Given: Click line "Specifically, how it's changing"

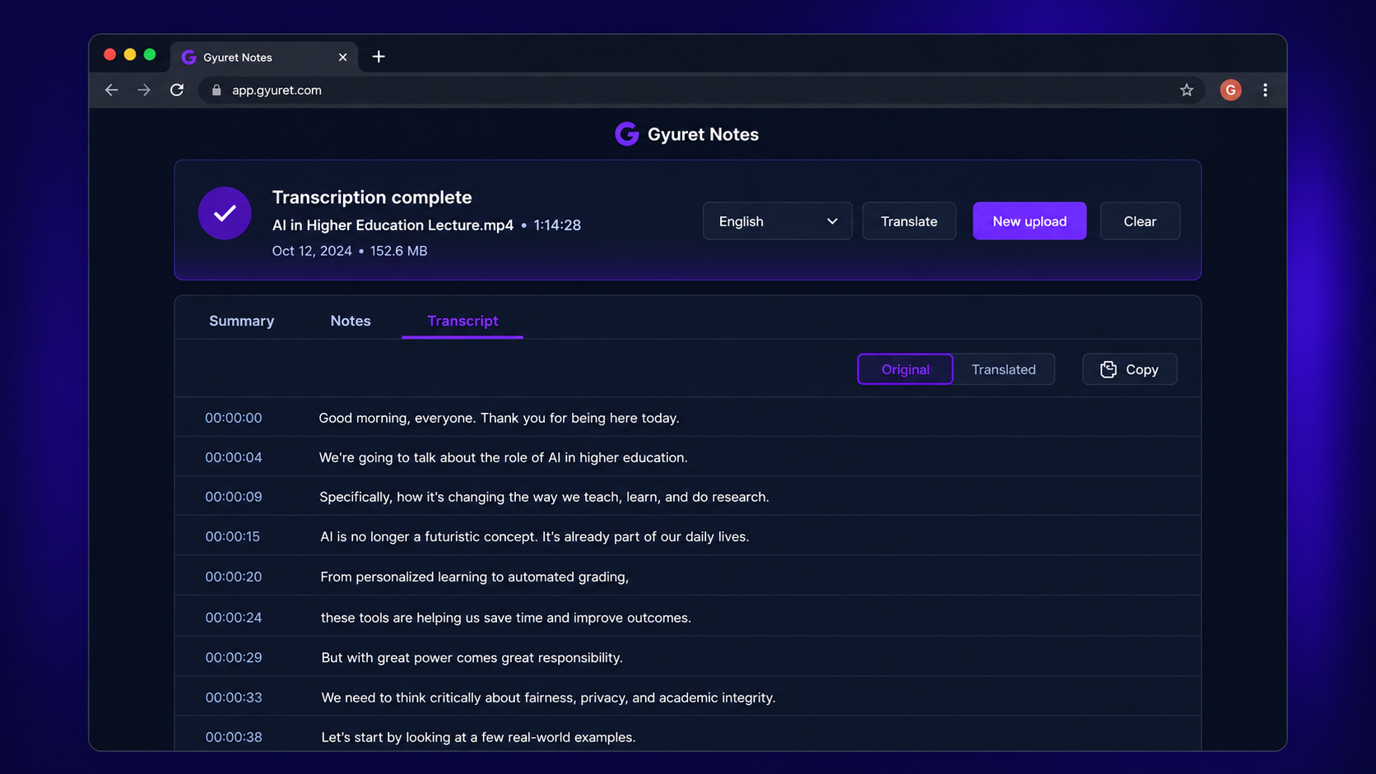Looking at the screenshot, I should [x=544, y=497].
